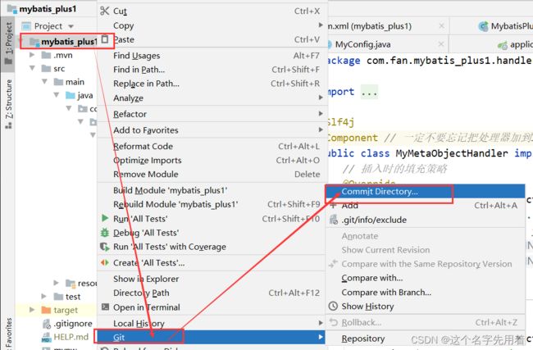The width and height of the screenshot is (533, 350).
Task: Choose Build Module 'mybatis_plus1'
Action: click(212, 190)
